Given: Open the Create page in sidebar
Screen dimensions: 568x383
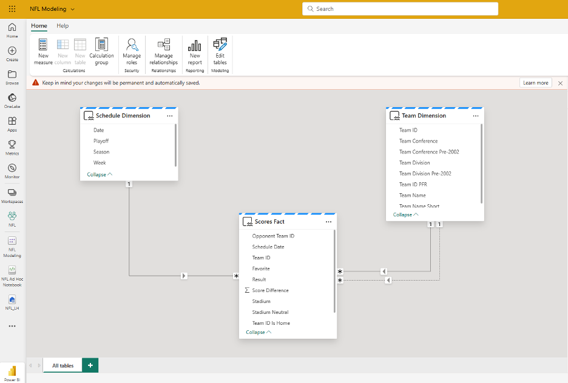Looking at the screenshot, I should coord(12,54).
